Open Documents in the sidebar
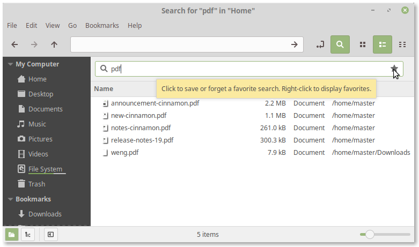This screenshot has height=247, width=419. 47,109
